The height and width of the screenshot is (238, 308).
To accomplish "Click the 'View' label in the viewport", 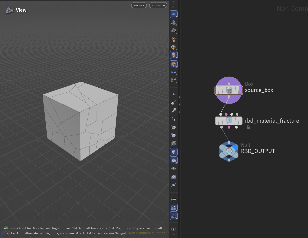I will [21, 10].
